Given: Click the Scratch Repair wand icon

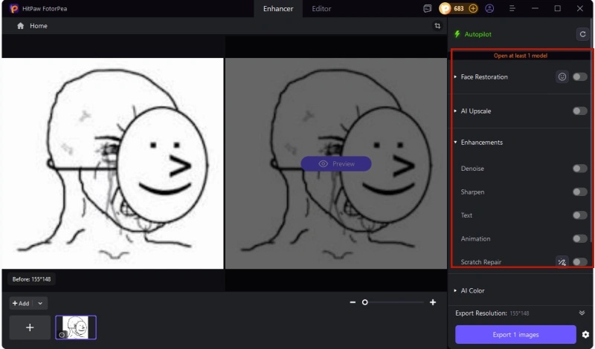Looking at the screenshot, I should pos(562,262).
